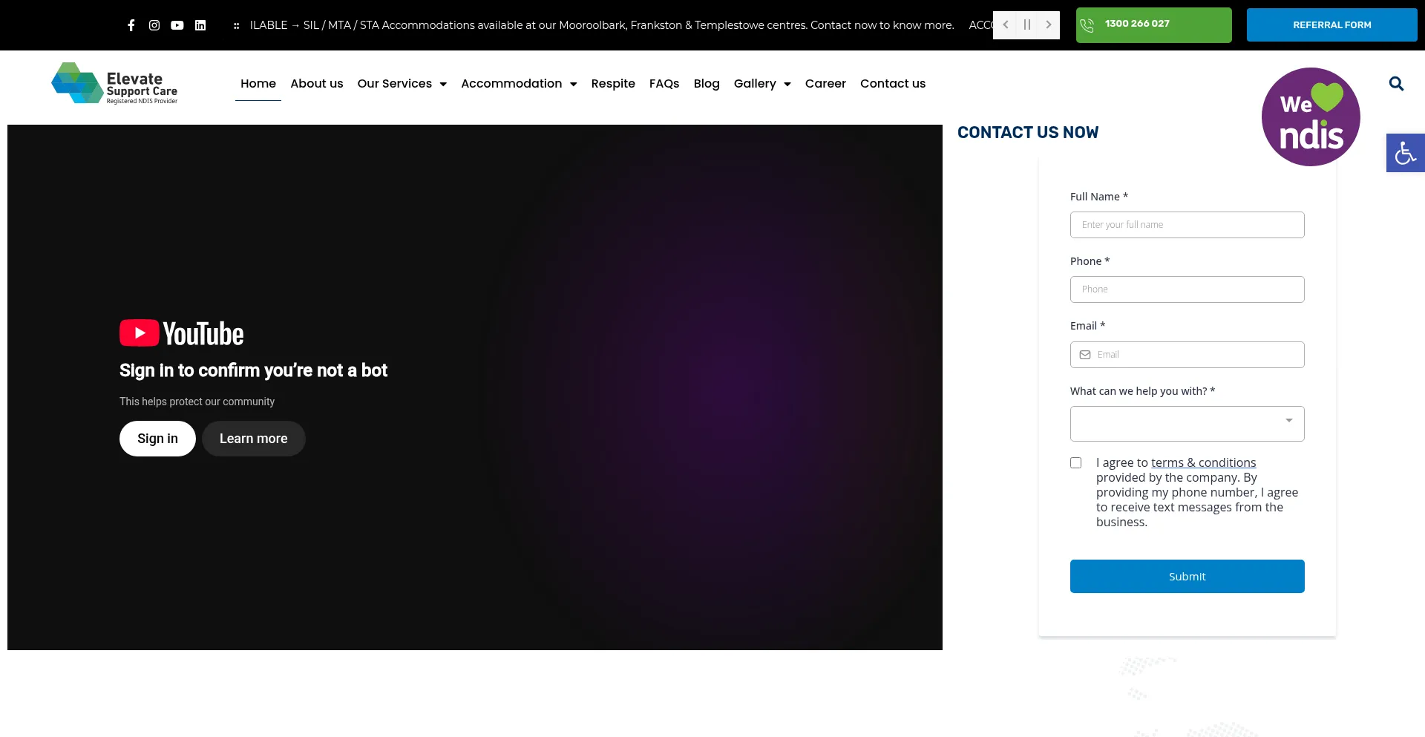The height and width of the screenshot is (737, 1425).
Task: Open terms & conditions link
Action: point(1203,463)
